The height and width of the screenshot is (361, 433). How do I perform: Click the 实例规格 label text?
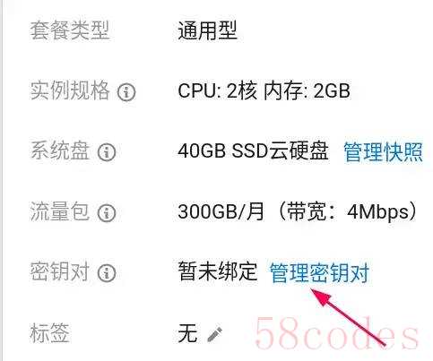pos(70,90)
